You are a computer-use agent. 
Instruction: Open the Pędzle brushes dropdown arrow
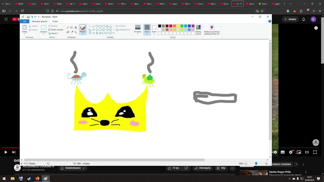[x=83, y=34]
